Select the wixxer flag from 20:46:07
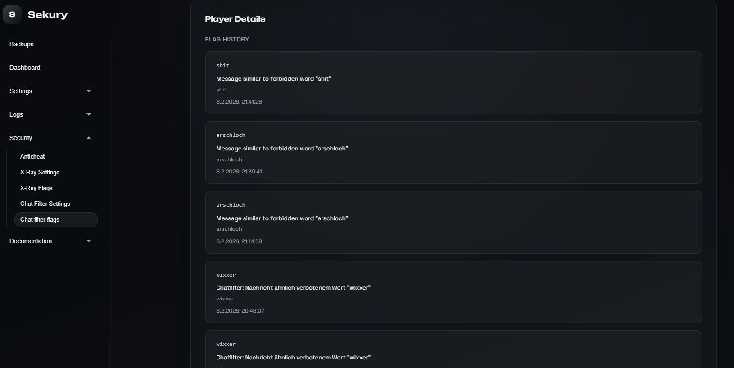 pos(453,292)
